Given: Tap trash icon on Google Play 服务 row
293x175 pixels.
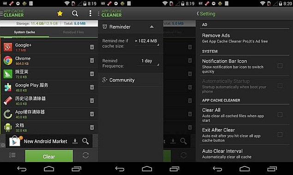Looking at the screenshot, I should pyautogui.click(x=92, y=87).
